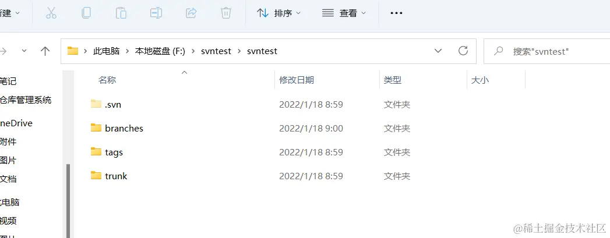Open 文档 in the sidebar
Image resolution: width=610 pixels, height=238 pixels.
(x=8, y=179)
